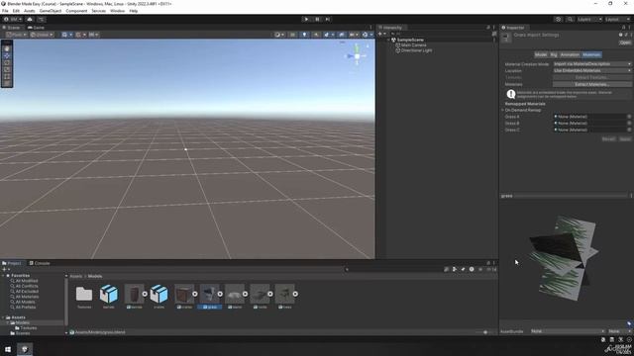The height and width of the screenshot is (356, 634).
Task: Click the Step forward button
Action: point(328,19)
